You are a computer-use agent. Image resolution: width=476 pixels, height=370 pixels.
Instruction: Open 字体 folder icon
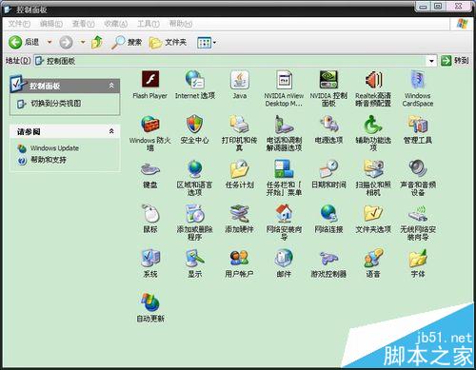coord(418,258)
